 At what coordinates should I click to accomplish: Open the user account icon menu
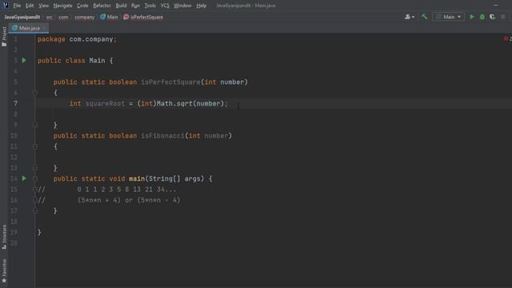pos(410,17)
